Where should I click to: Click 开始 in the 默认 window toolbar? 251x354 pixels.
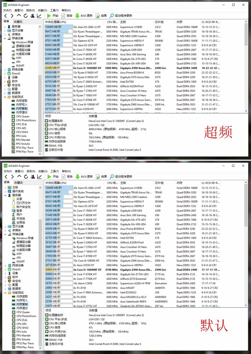pos(53,177)
